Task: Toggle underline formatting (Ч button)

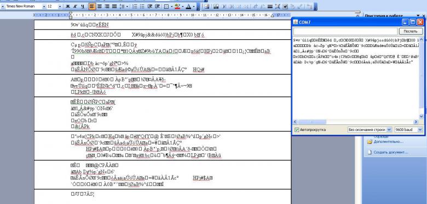Action: coord(83,6)
